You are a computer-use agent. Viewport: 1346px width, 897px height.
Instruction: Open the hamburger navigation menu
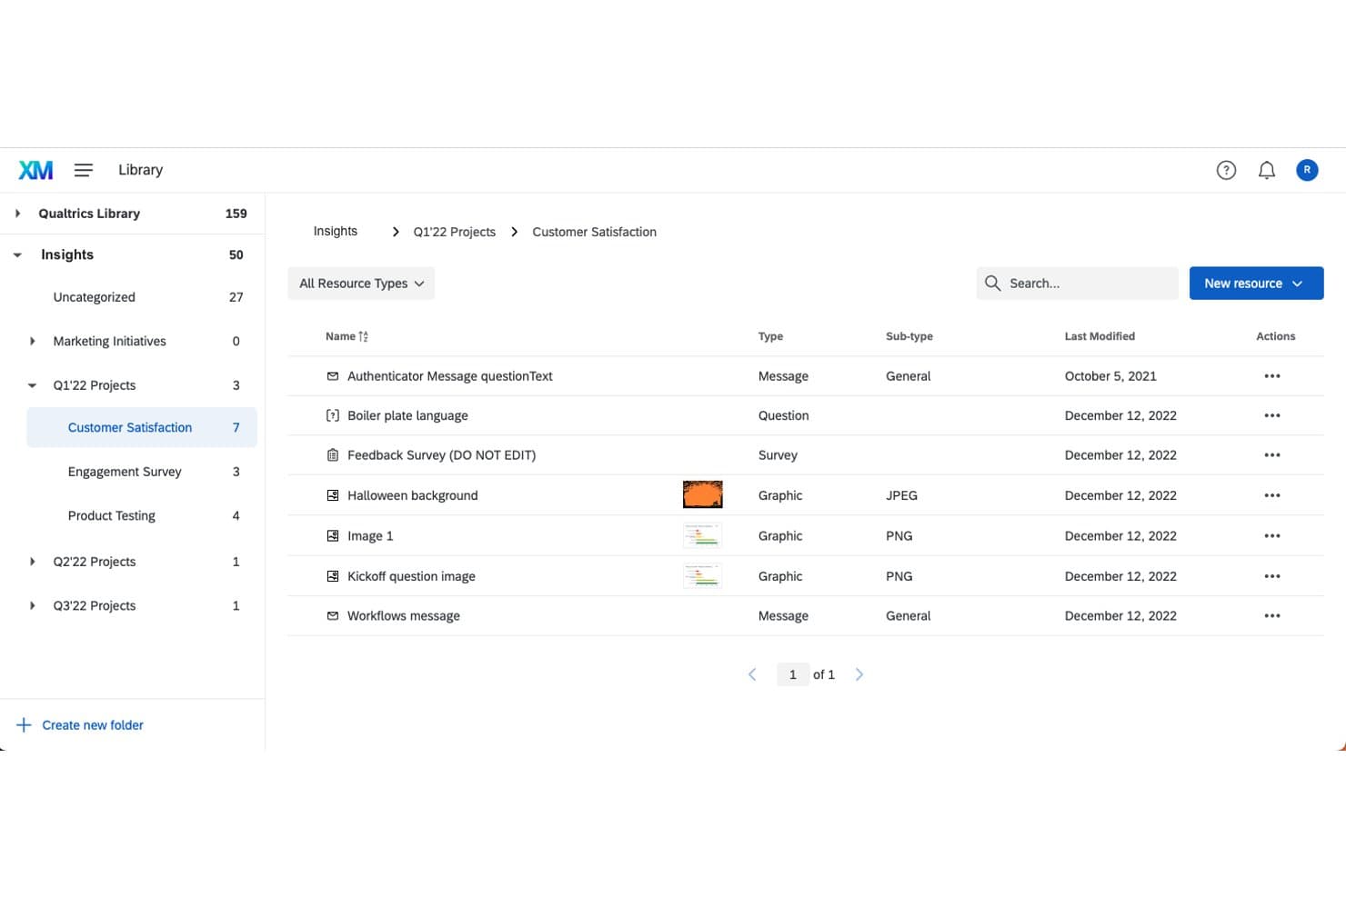84,170
